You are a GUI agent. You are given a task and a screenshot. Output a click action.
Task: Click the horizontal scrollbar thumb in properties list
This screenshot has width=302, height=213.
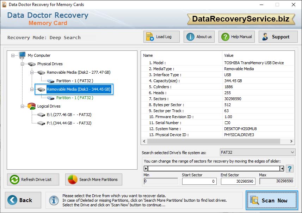tap(214, 141)
